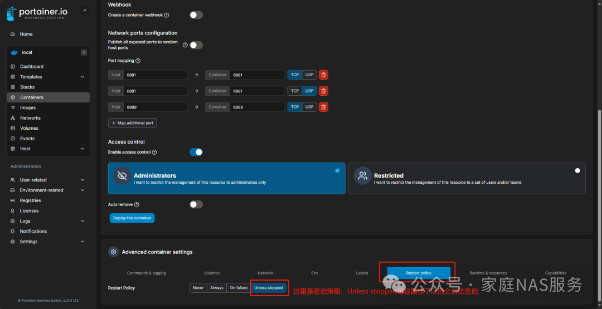Click the User-related icon
The width and height of the screenshot is (602, 309).
[x=13, y=180]
